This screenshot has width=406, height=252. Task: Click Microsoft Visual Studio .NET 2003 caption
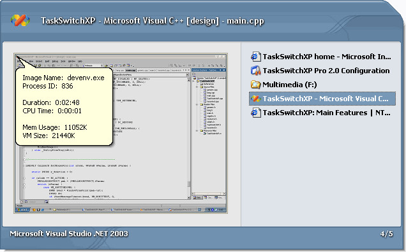point(69,234)
